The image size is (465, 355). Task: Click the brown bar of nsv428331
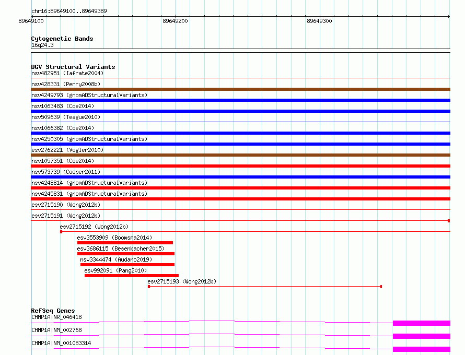click(240, 89)
